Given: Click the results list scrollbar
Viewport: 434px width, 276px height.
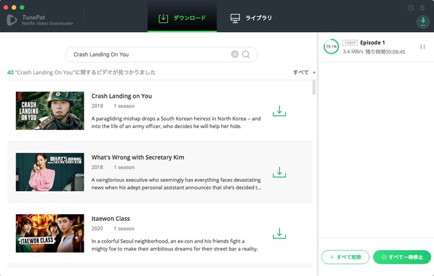Looking at the screenshot, I should (x=314, y=88).
